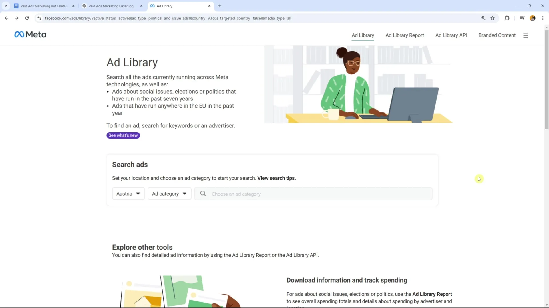Open the Ad Library Report nav item
The width and height of the screenshot is (549, 308).
(405, 35)
